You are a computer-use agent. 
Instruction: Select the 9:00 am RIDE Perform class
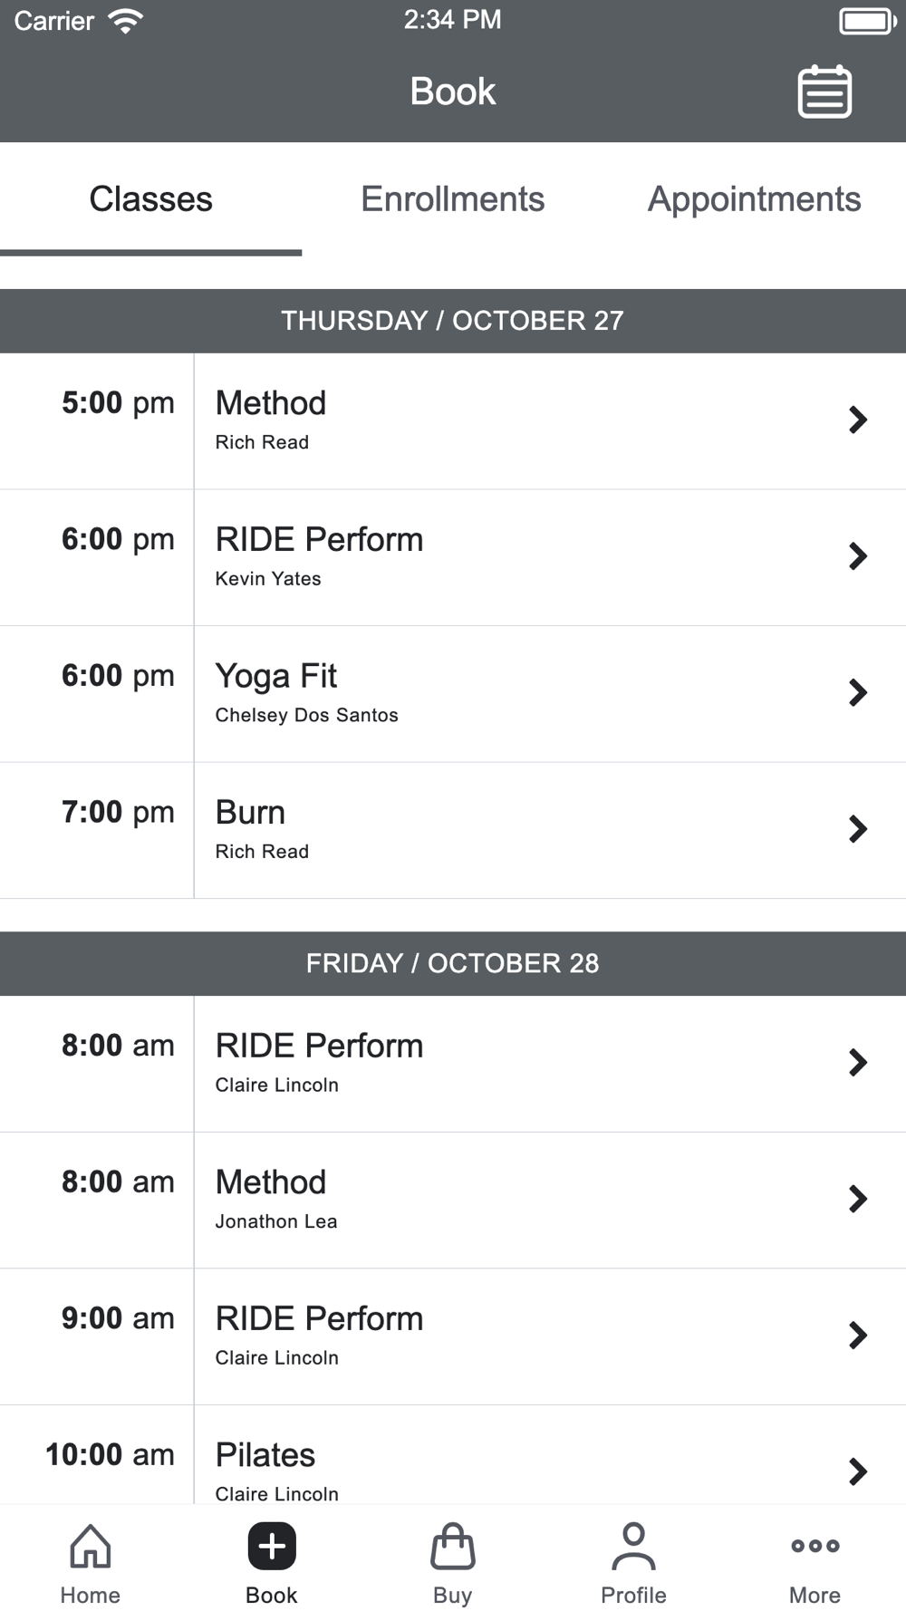point(453,1336)
